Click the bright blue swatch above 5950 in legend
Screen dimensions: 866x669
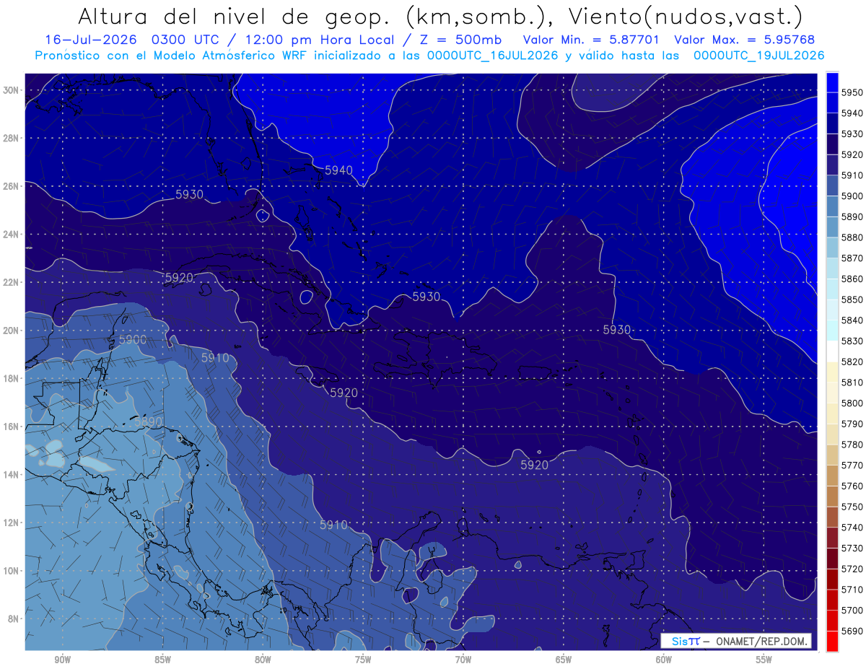click(x=832, y=82)
